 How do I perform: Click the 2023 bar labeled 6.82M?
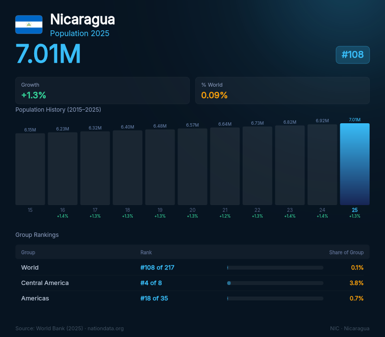[290, 165]
